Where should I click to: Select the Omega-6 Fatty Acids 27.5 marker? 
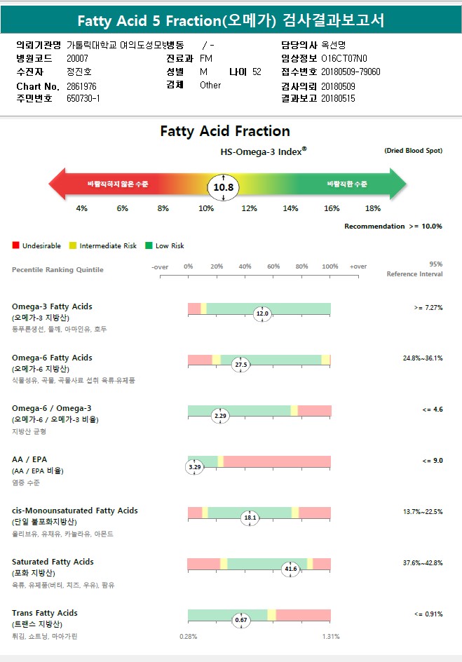(x=241, y=365)
